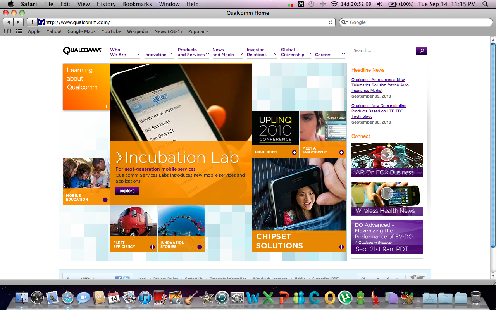
Task: Launch GarageBand guitar icon in dock
Action: (x=191, y=298)
